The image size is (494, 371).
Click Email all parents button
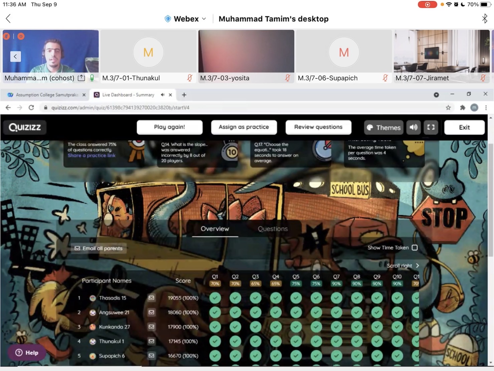click(x=99, y=248)
